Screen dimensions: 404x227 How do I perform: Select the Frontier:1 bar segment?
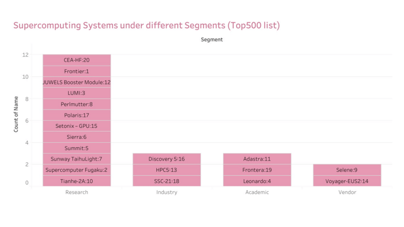77,71
